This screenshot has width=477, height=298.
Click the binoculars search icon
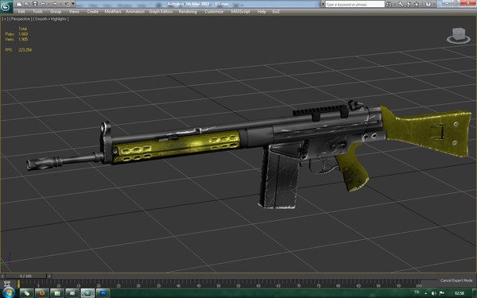point(389,4)
